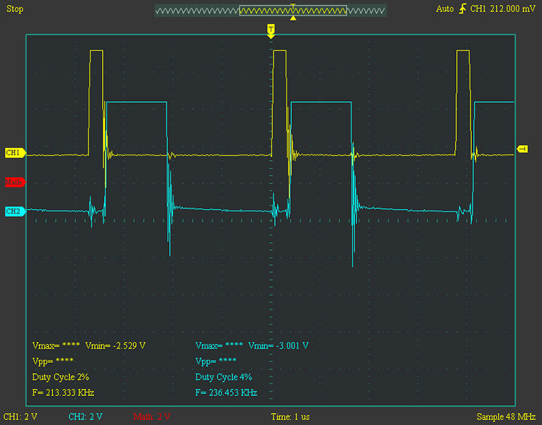Click the Auto trigger mode label

pyautogui.click(x=445, y=8)
